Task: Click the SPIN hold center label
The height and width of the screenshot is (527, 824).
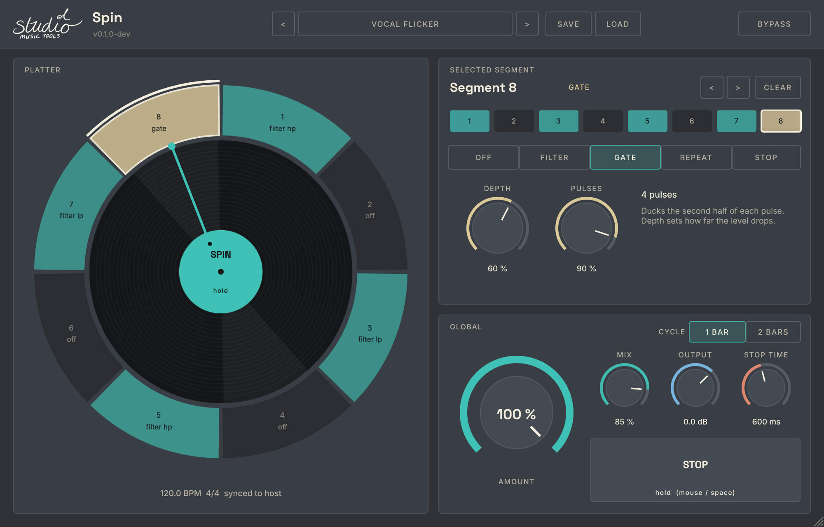Action: (x=221, y=272)
